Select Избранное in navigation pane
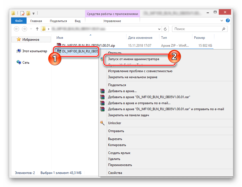 [31, 40]
